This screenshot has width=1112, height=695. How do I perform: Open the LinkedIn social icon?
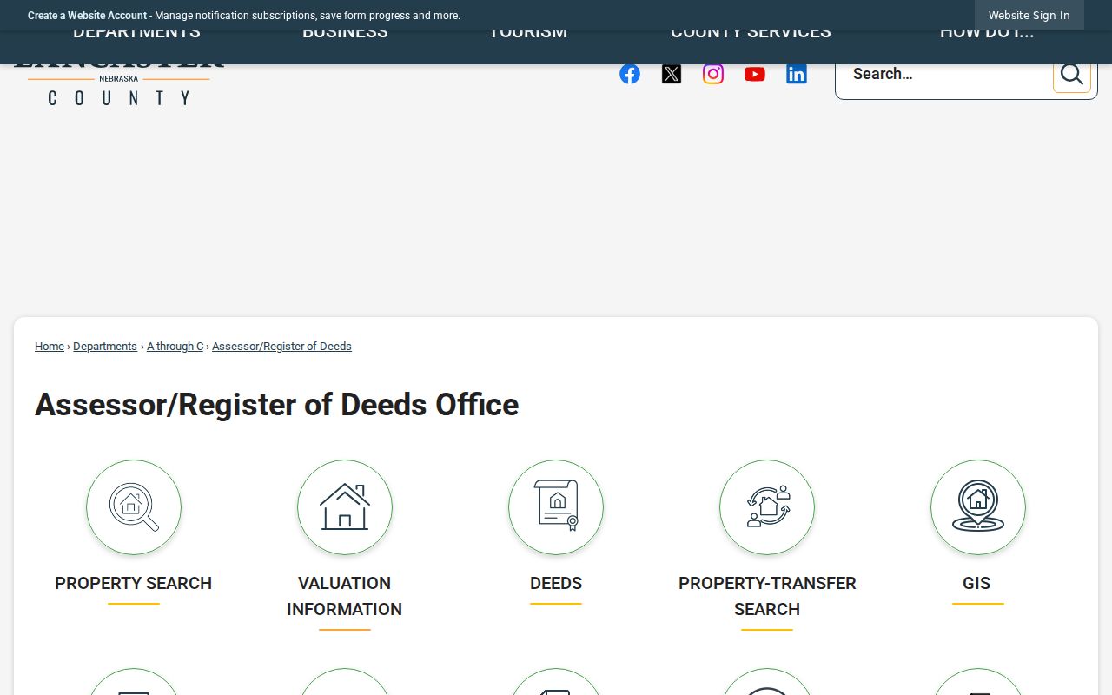797,74
